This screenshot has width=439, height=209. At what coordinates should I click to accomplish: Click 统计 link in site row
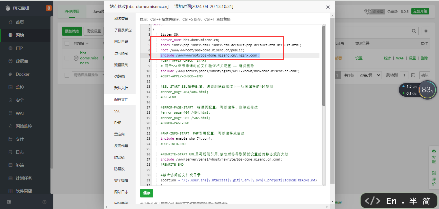click(x=387, y=58)
